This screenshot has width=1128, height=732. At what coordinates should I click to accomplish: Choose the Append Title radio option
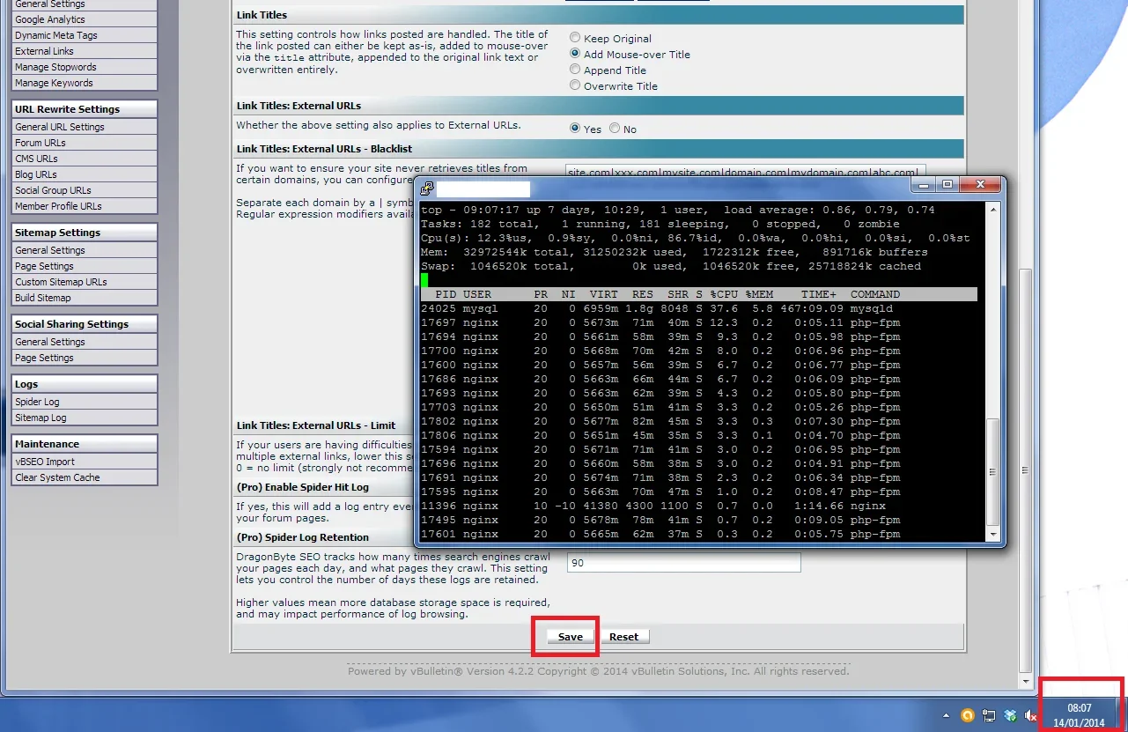coord(575,70)
